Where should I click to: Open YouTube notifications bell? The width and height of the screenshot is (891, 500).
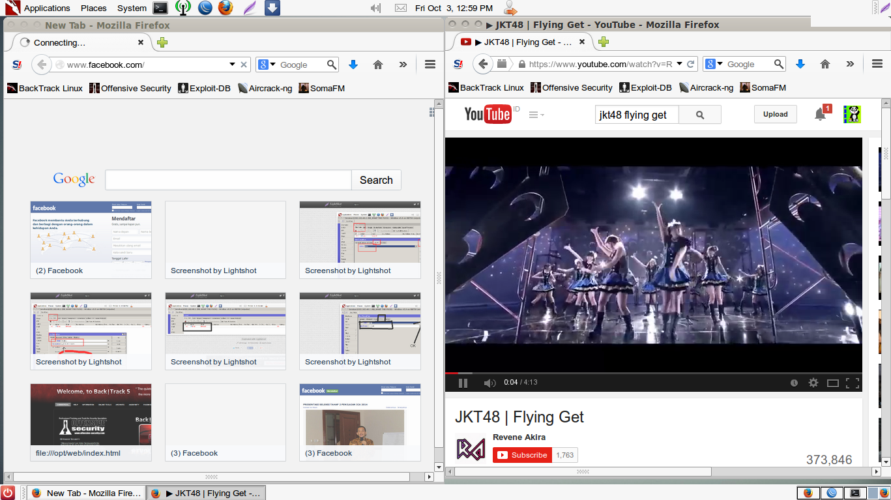pos(821,115)
